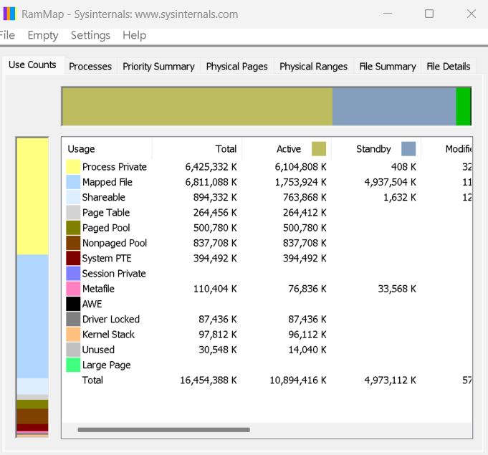
Task: Open the Settings menu
Action: 90,35
